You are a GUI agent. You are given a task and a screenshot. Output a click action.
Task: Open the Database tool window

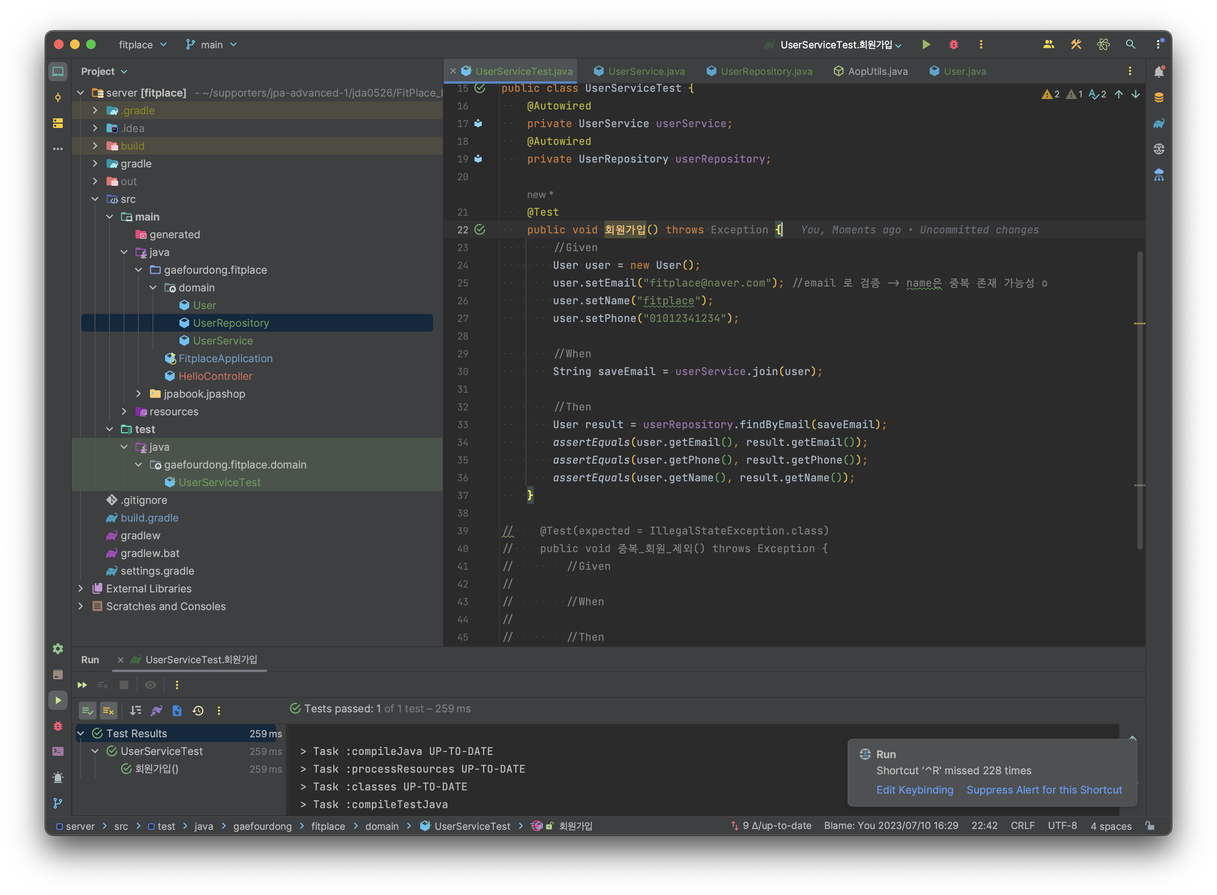pos(1159,97)
